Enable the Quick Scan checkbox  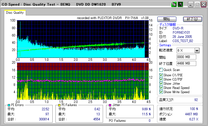(161, 70)
